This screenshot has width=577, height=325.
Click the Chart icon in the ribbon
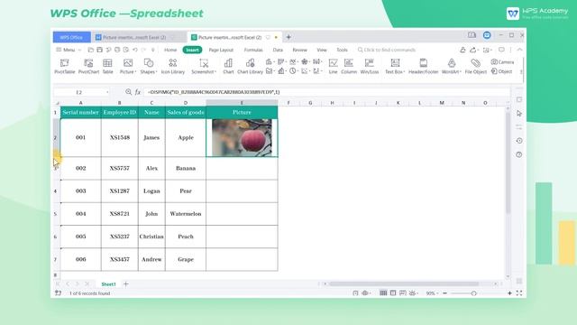pyautogui.click(x=228, y=66)
